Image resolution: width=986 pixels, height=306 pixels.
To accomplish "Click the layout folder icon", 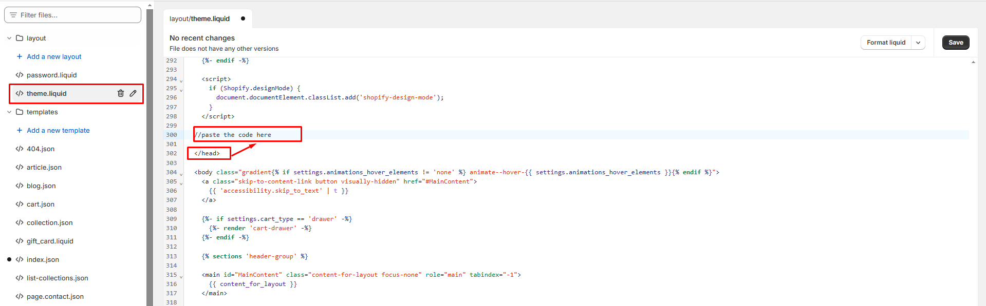I will point(20,38).
